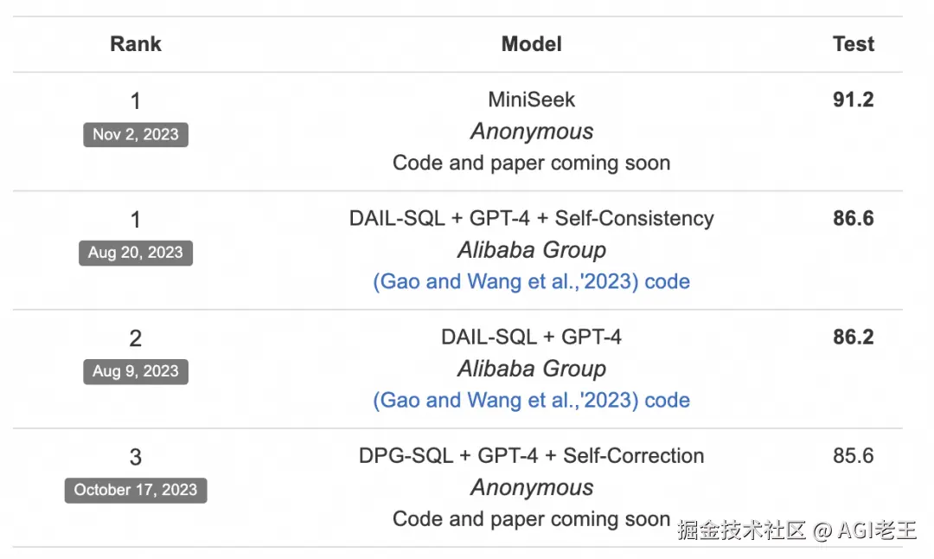
Task: Click 'Code and paper coming soon' in DPG-SQL row
Action: click(531, 519)
